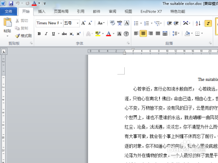Shrink font size with the small A icon
218x163 pixels.
click(x=90, y=23)
